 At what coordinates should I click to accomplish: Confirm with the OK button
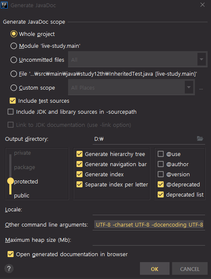pos(155,269)
